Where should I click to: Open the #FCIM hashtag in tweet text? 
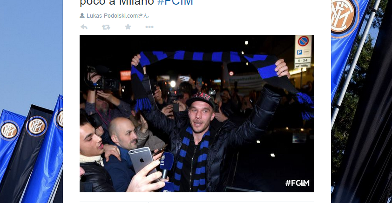(175, 2)
